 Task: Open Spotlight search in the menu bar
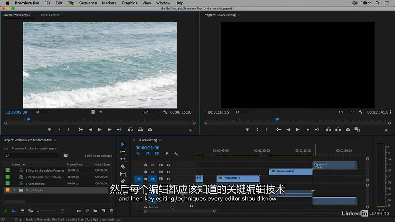377,3
